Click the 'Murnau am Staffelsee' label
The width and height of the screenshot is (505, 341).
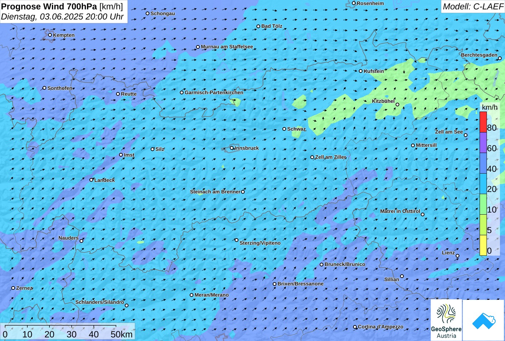227,47
